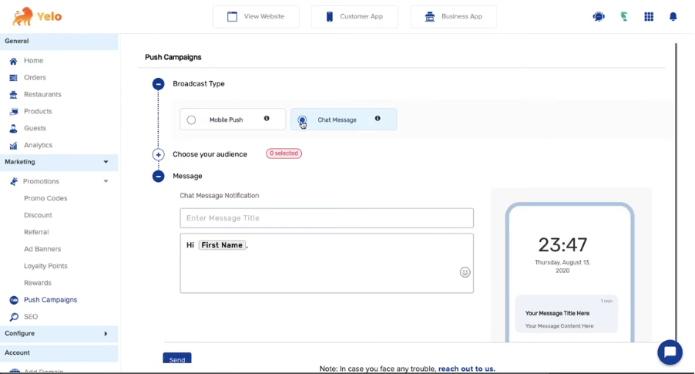Collapse the Marketing sidebar group
Image resolution: width=695 pixels, height=374 pixels.
[x=106, y=162]
